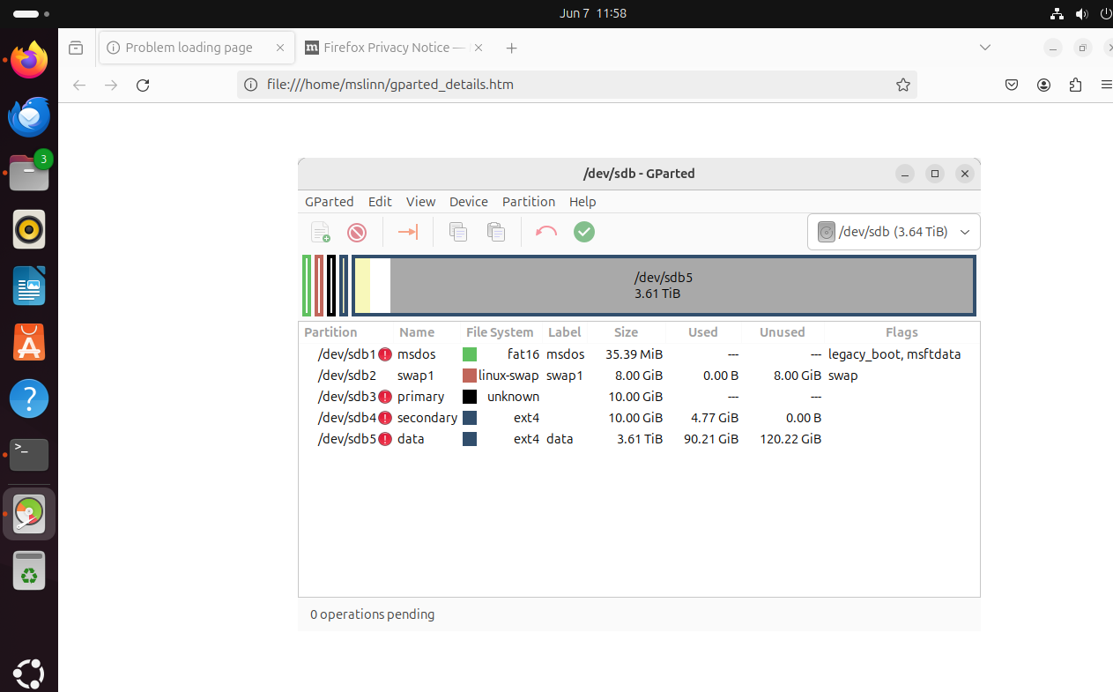Click the Copy partition toolbar icon

coord(457,232)
